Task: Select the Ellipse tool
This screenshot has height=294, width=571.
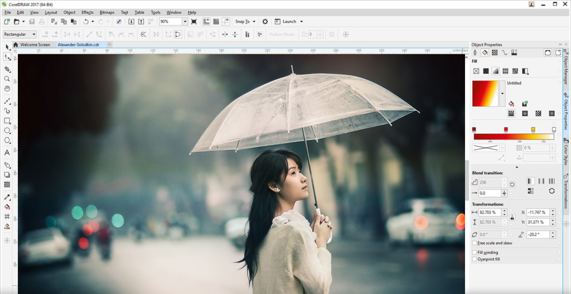Action: point(7,131)
